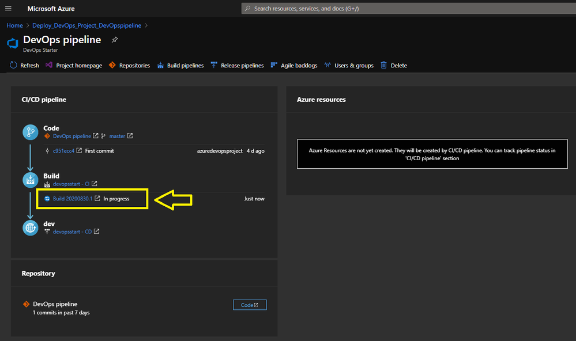Open Project homepage

(79, 65)
